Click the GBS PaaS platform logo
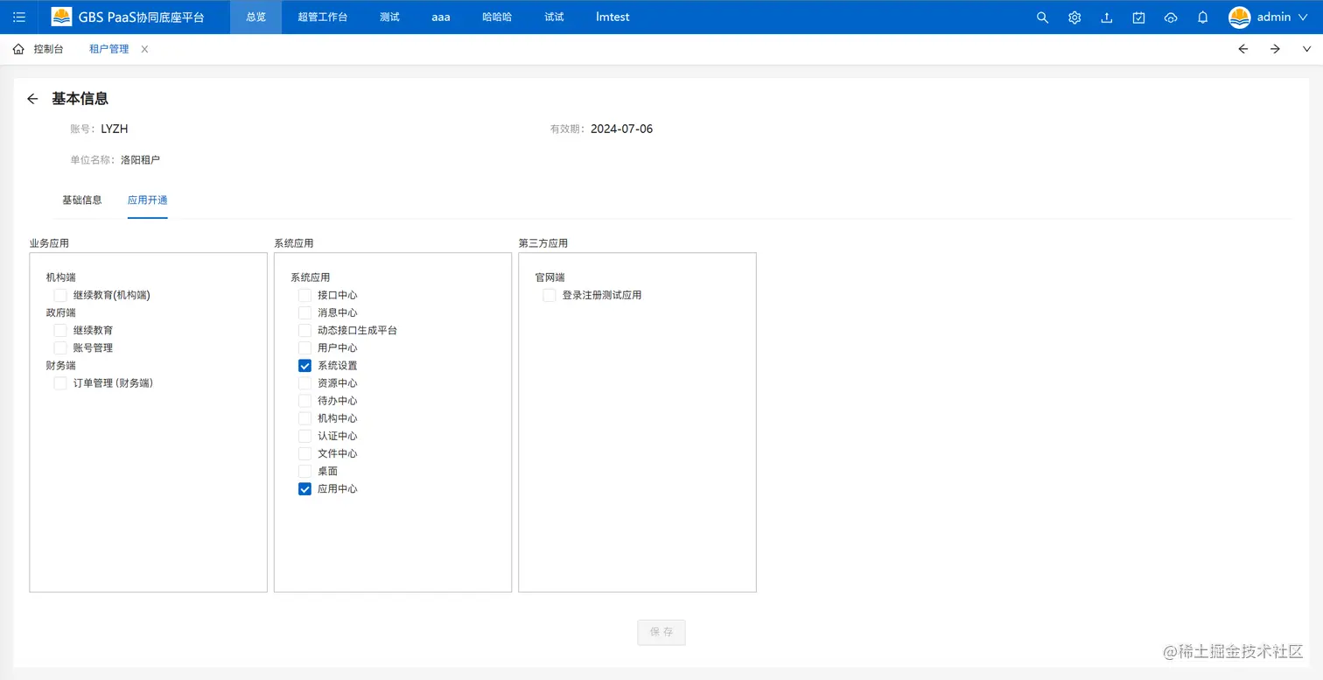Screen dimensions: 1323x680 tap(61, 17)
